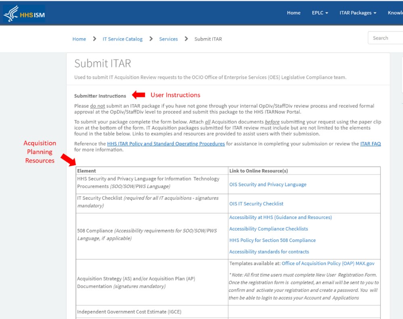Open the OIS IT Security Checklist
The width and height of the screenshot is (403, 319).
[256, 204]
